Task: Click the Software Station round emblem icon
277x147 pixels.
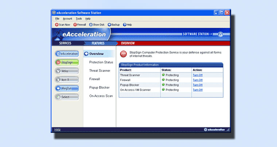Action: click(220, 34)
